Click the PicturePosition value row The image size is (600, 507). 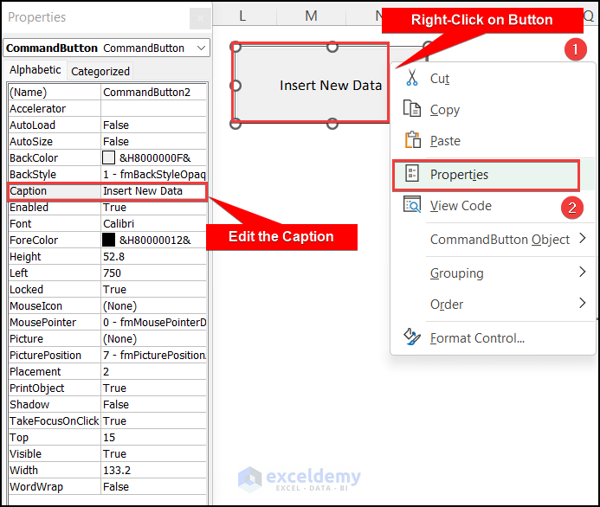(x=154, y=356)
